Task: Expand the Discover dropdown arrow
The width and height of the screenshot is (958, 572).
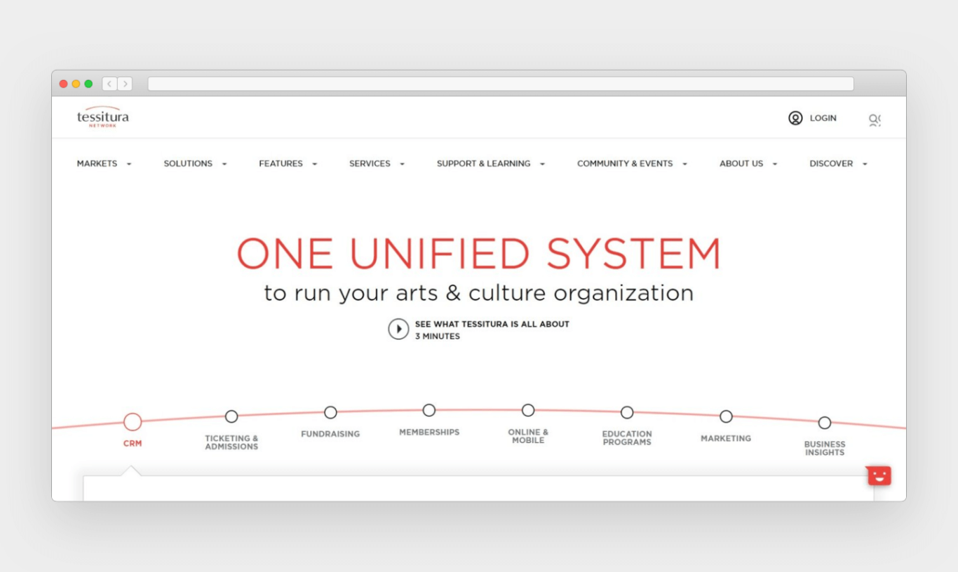Action: 865,164
